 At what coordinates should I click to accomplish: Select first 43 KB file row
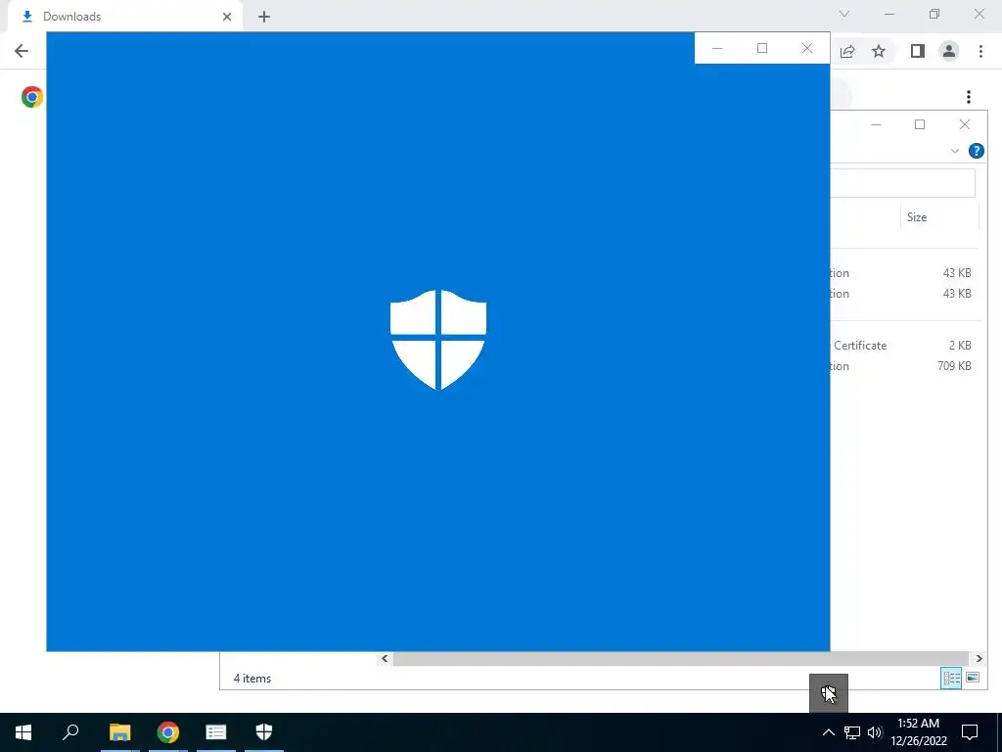pyautogui.click(x=904, y=273)
